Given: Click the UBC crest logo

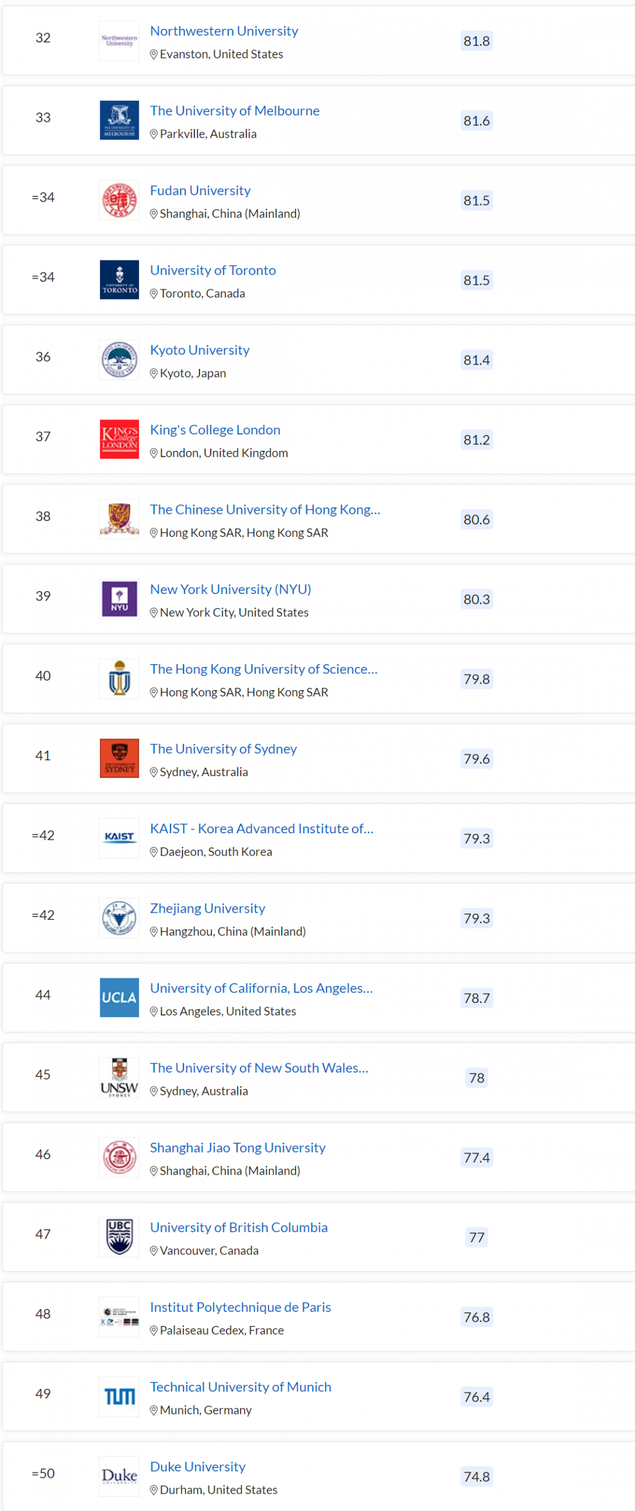Looking at the screenshot, I should (119, 1236).
